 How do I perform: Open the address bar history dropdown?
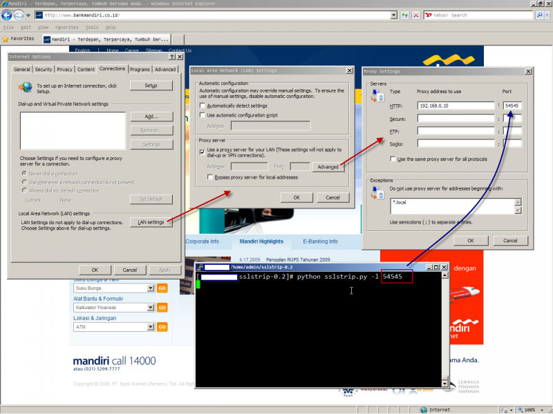pos(395,14)
